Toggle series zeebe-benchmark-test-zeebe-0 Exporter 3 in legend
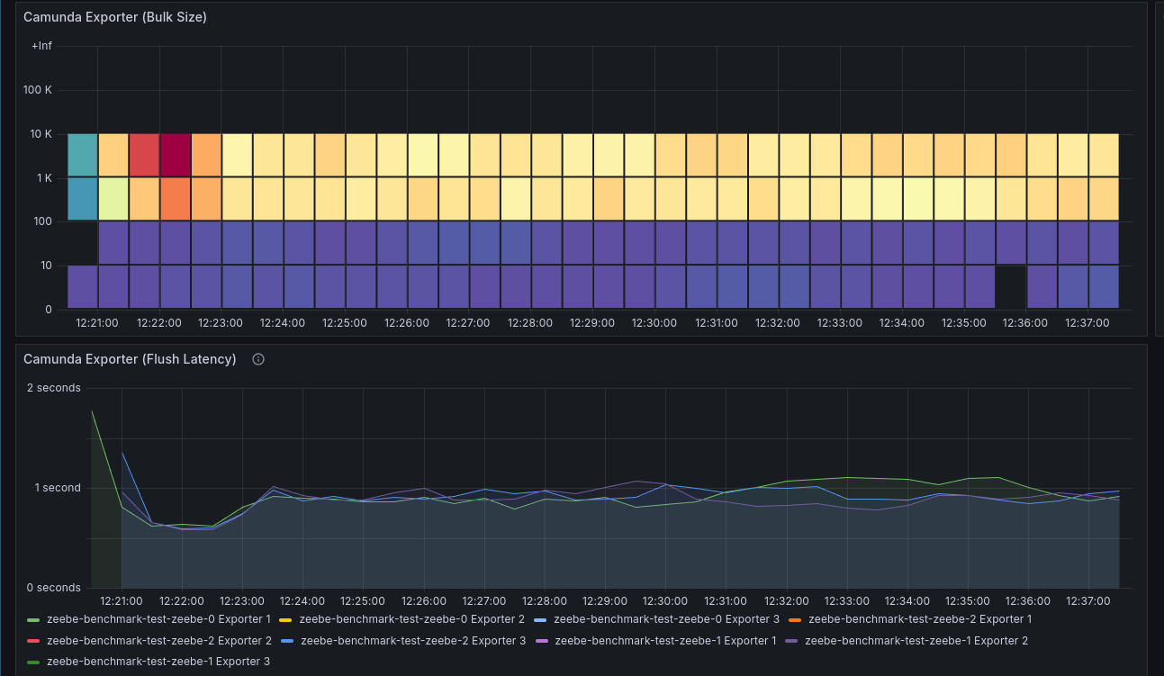This screenshot has height=676, width=1164. [666, 619]
